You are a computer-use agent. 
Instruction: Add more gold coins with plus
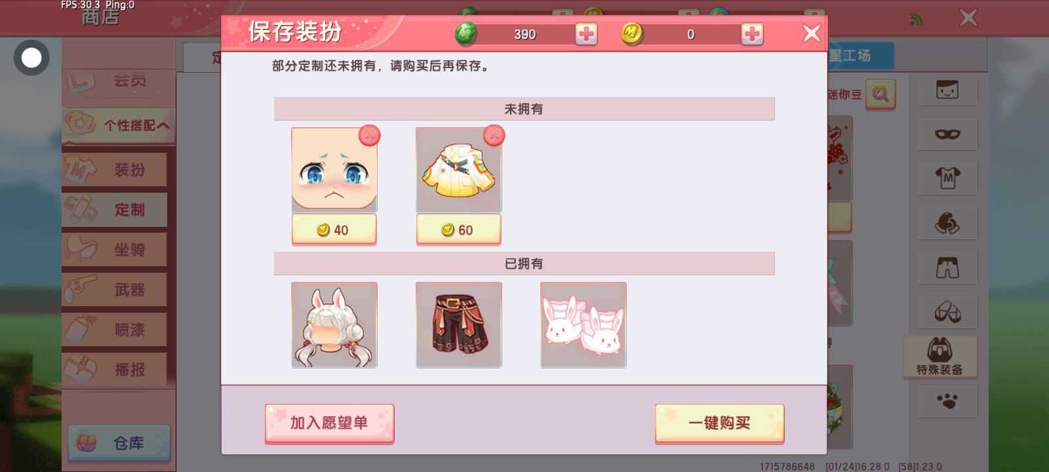pos(752,34)
